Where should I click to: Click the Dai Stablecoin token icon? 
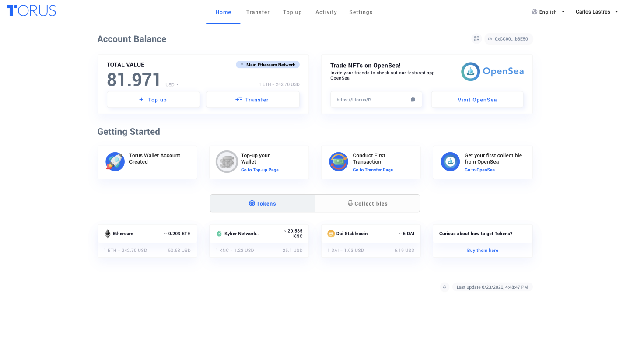tap(331, 234)
